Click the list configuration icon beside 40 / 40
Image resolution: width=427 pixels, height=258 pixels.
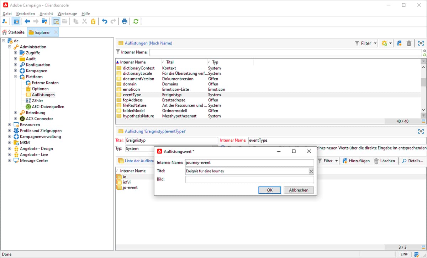tap(423, 121)
